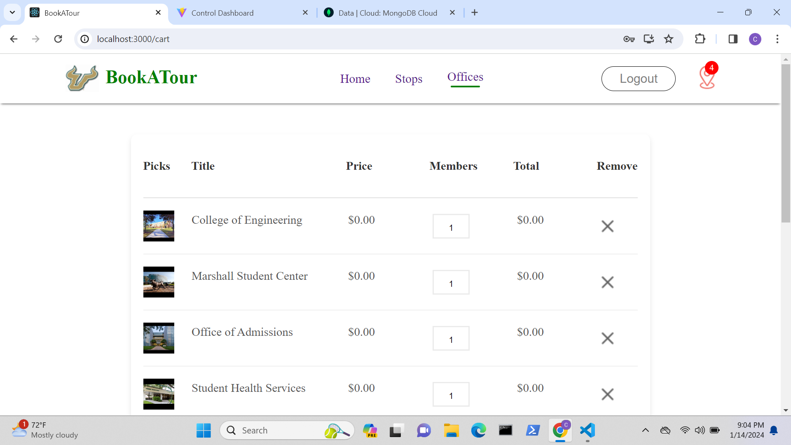Switch to the Control Dashboard tab

(x=222, y=13)
